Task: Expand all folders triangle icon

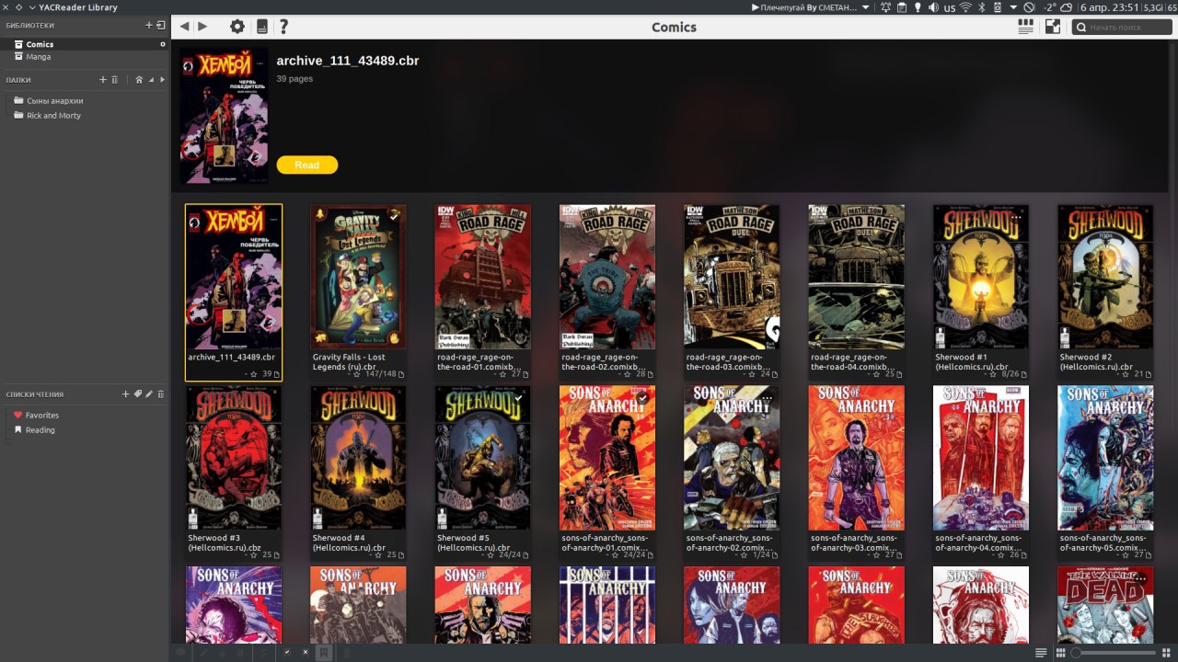Action: coord(163,80)
